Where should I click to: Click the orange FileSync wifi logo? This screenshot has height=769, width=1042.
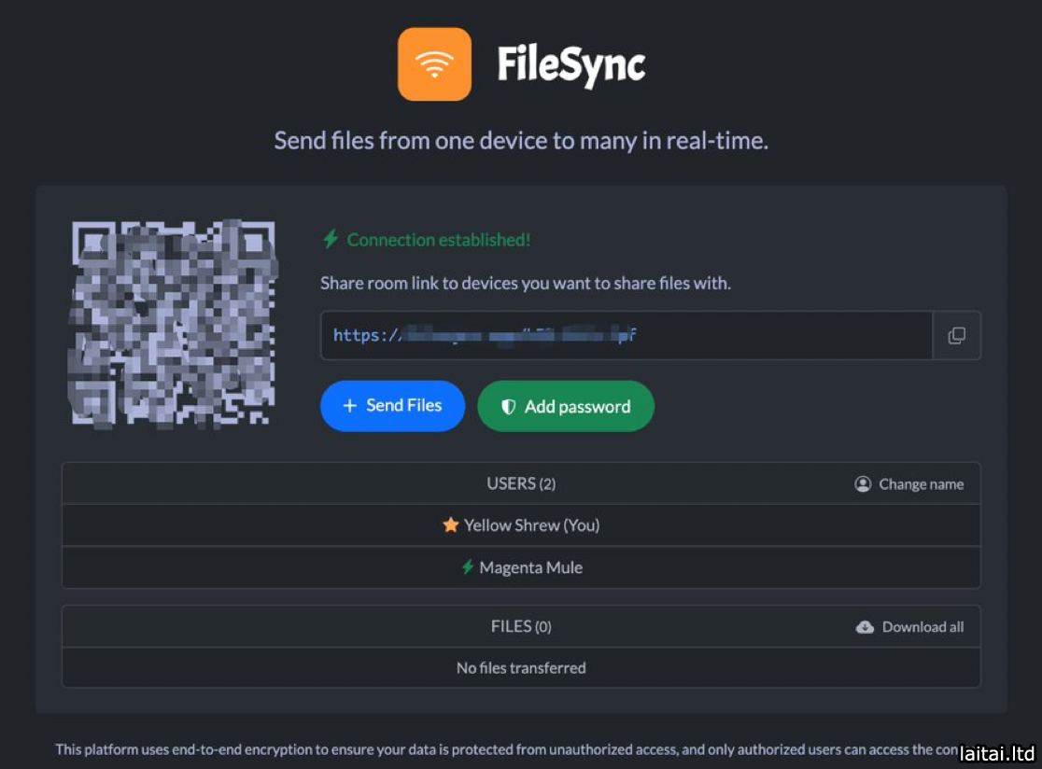coord(434,64)
